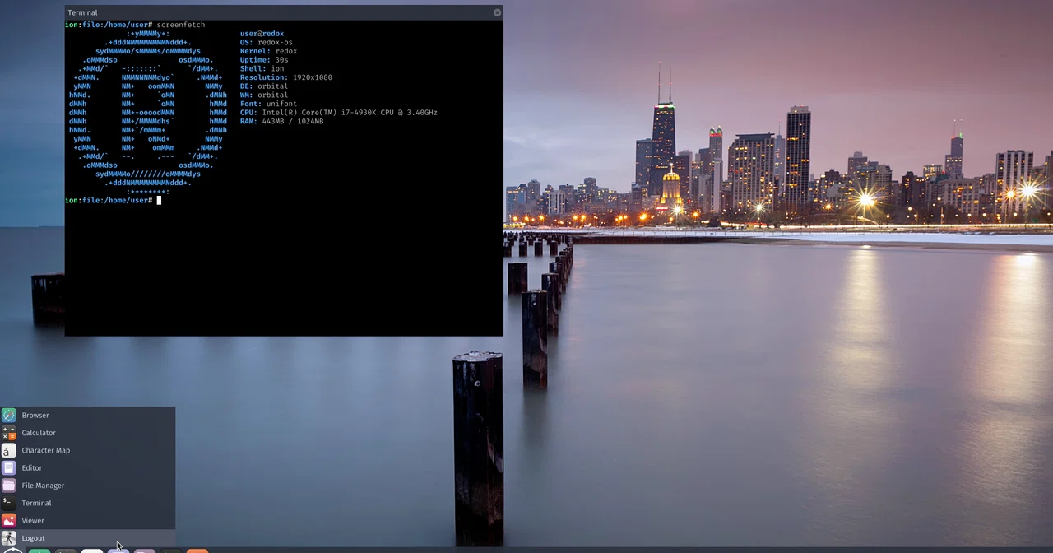1053x553 pixels.
Task: Click the Terminal window title text
Action: pos(82,12)
